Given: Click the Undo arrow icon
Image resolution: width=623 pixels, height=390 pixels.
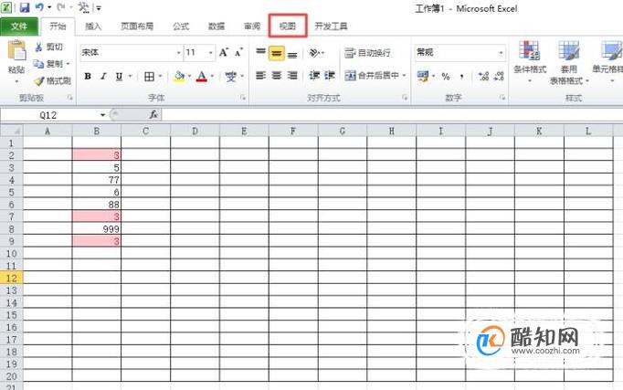Looking at the screenshot, I should 39,7.
